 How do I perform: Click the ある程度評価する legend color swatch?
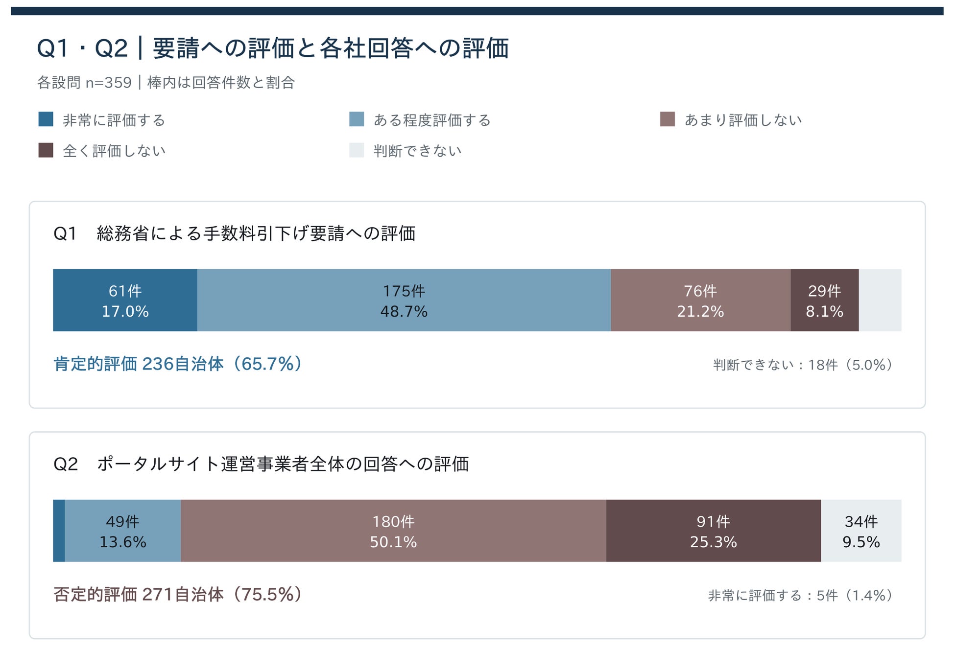pos(357,119)
